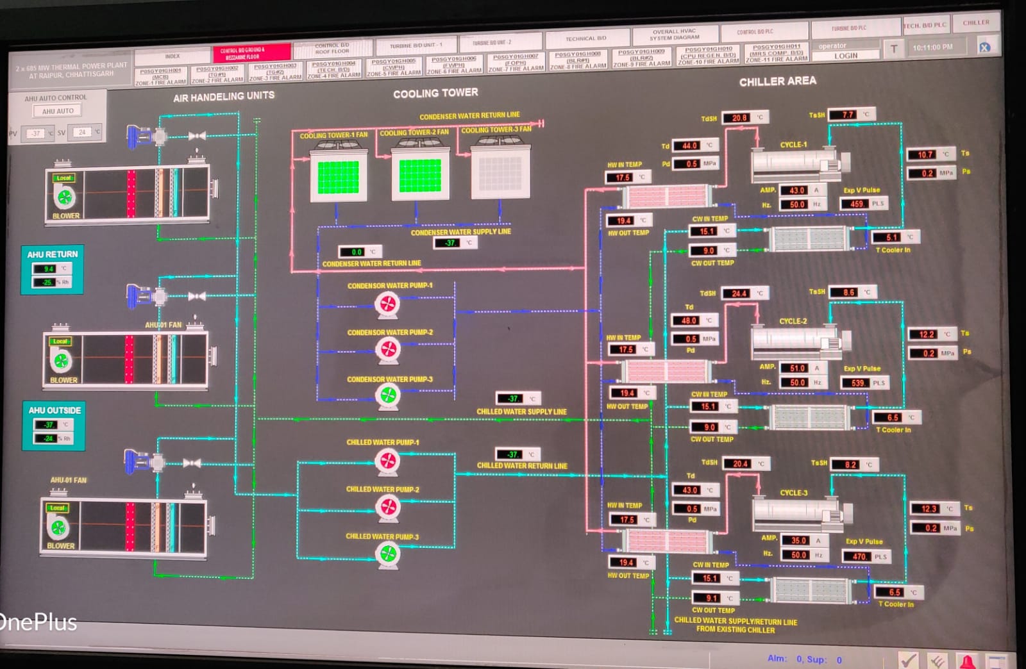Click the top AHU blower fan icon
1026x669 pixels.
(64, 197)
